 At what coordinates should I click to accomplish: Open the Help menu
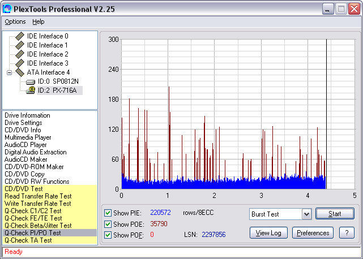click(38, 21)
